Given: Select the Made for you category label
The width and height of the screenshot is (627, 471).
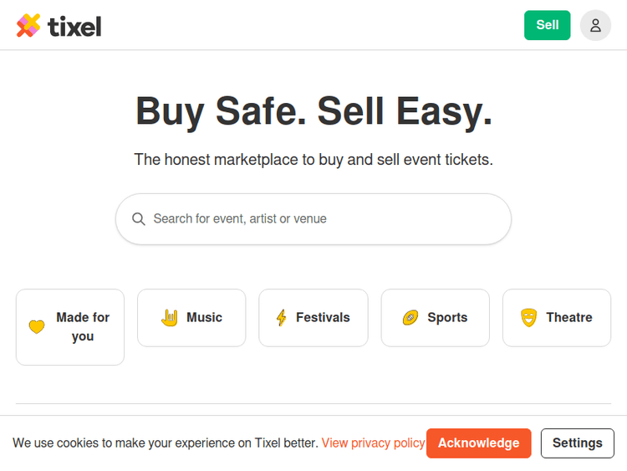Looking at the screenshot, I should pyautogui.click(x=83, y=327).
